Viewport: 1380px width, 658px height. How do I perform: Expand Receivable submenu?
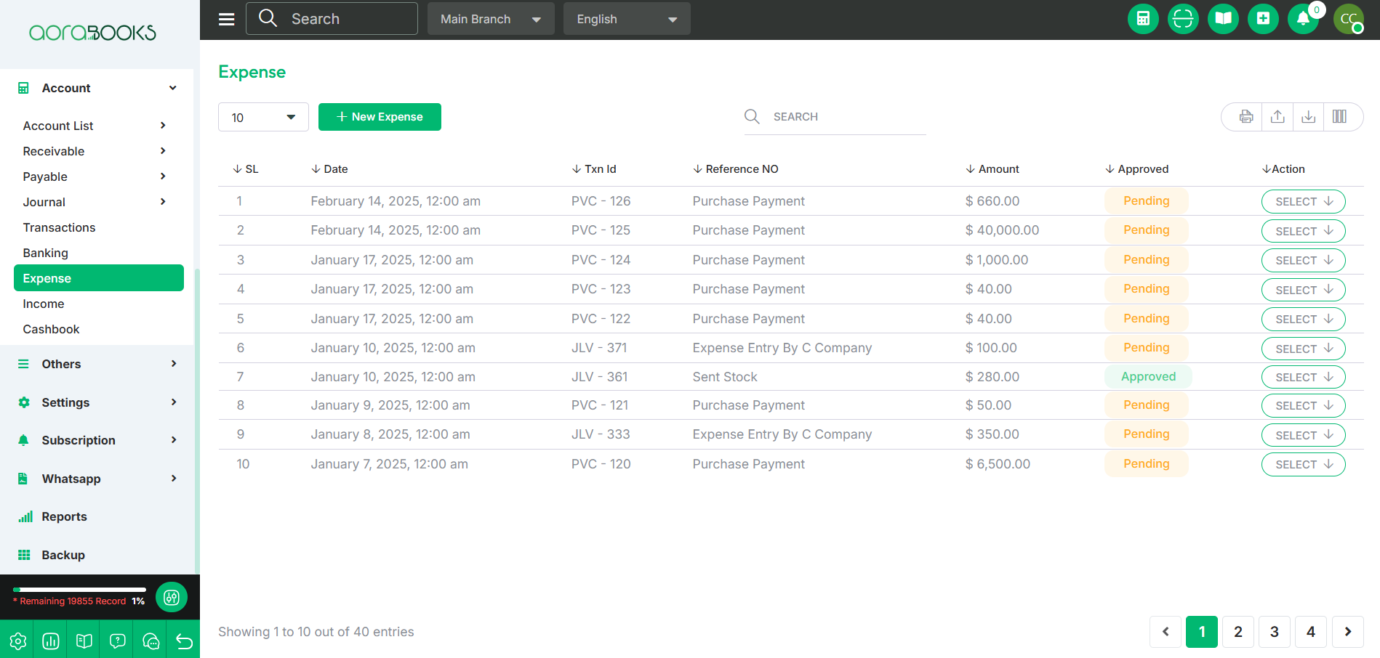coord(95,151)
